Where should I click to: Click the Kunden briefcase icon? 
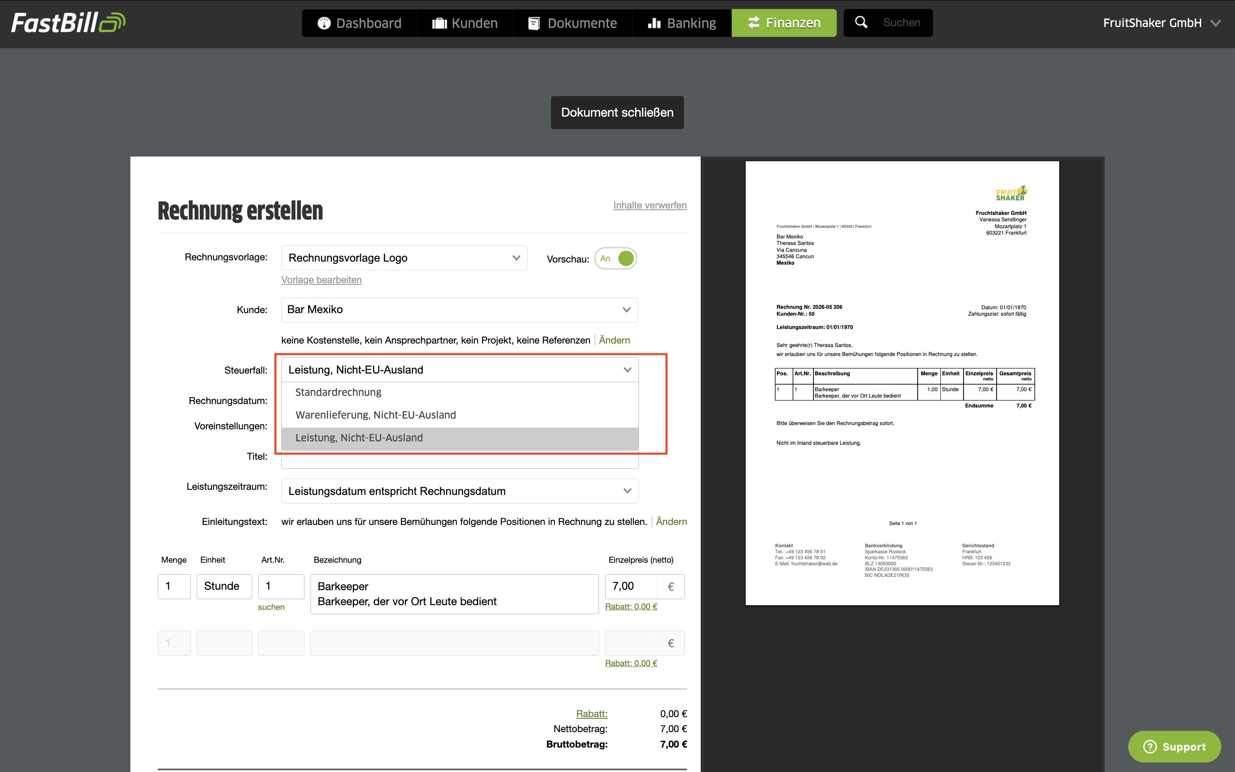[x=439, y=23]
